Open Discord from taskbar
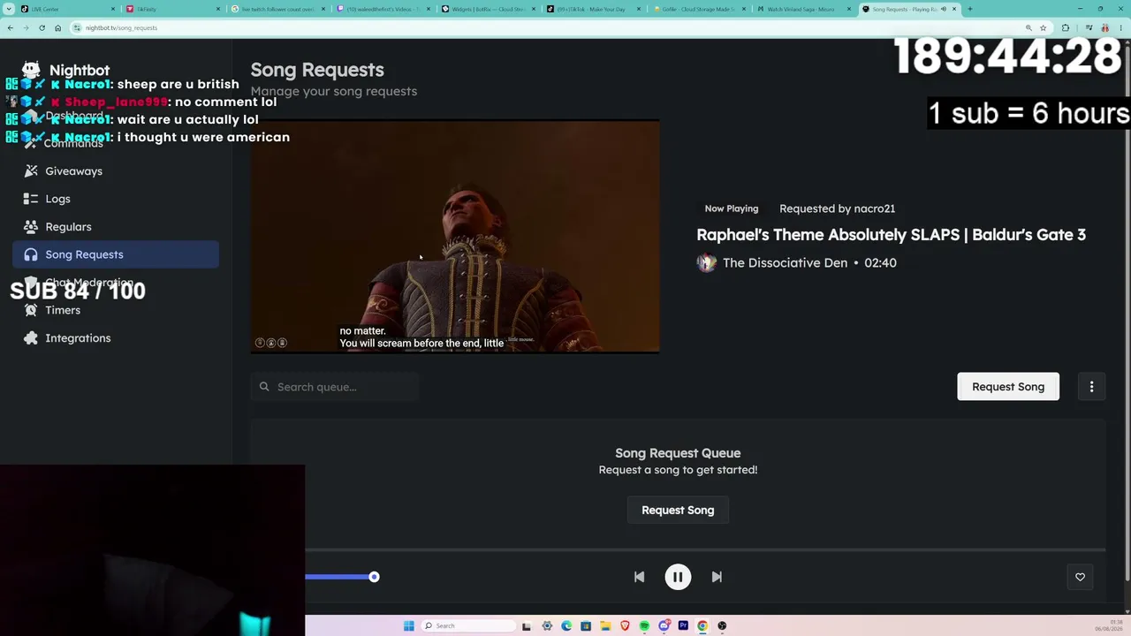This screenshot has width=1131, height=636. coord(664,625)
